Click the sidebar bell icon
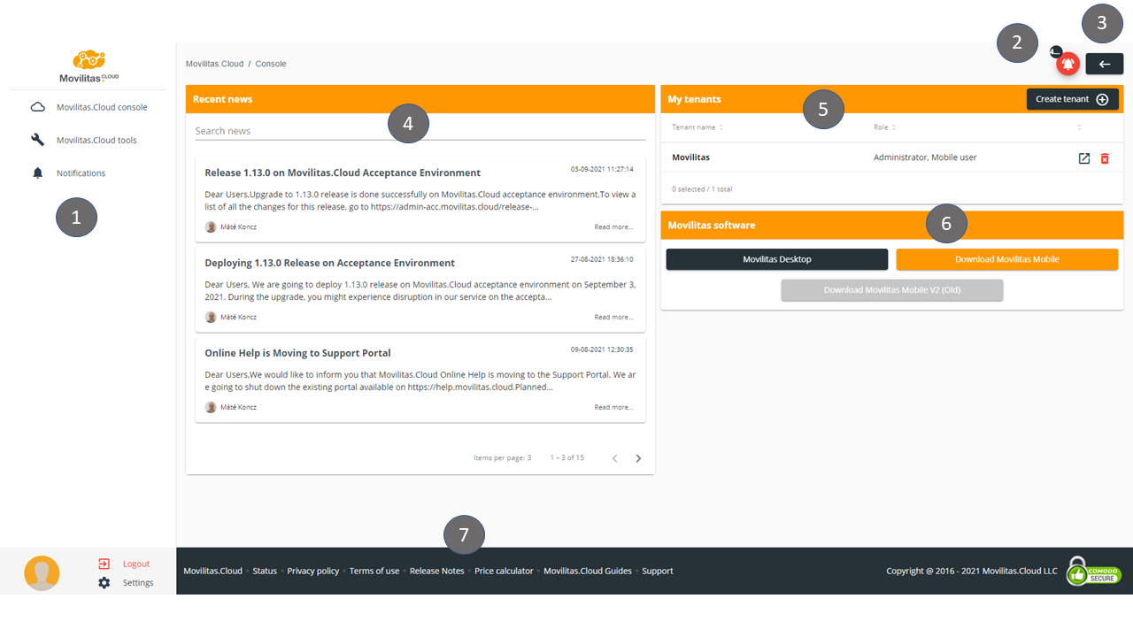Viewport: 1133px width, 637px height. pyautogui.click(x=37, y=173)
